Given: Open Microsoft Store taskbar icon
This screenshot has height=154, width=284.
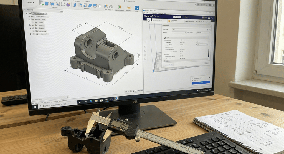Looking at the screenshot, I should point(102,100).
